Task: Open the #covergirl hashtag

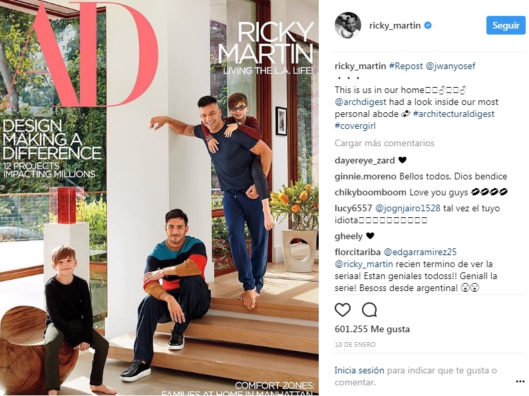Action: pos(355,126)
